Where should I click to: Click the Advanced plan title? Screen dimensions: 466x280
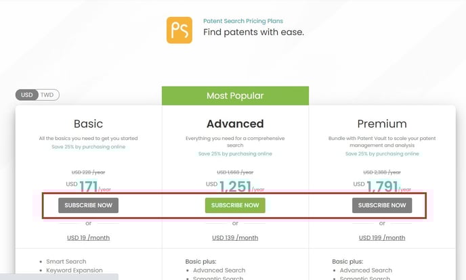235,124
